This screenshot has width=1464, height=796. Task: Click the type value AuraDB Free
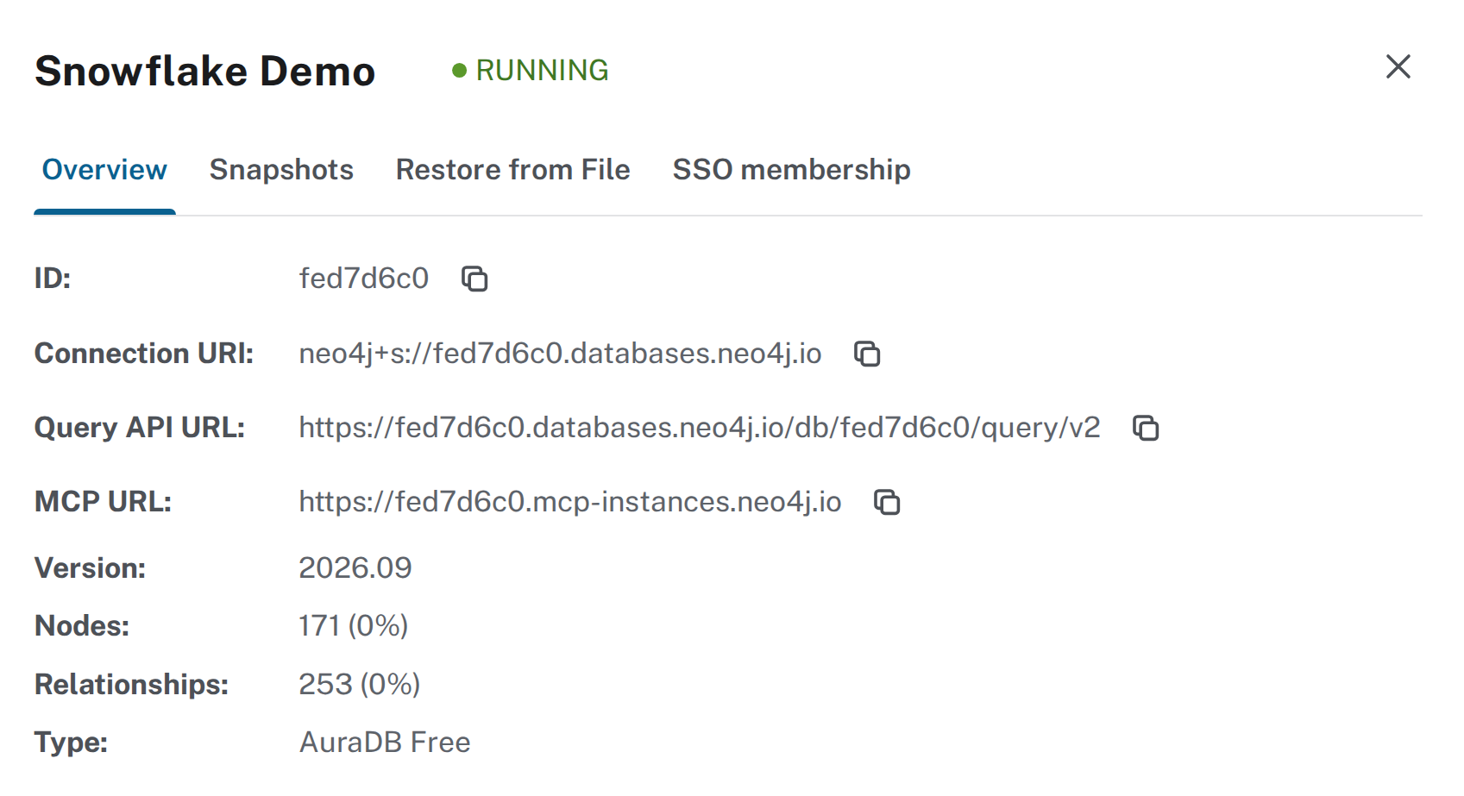[x=385, y=742]
